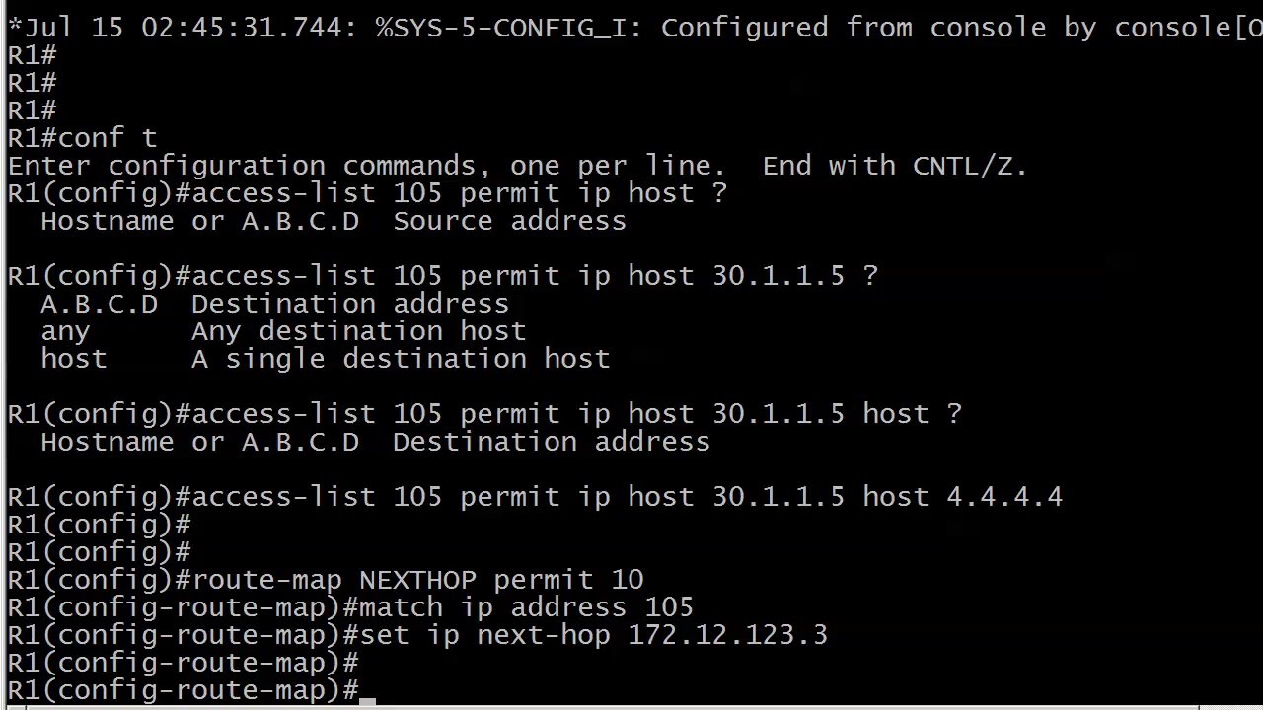Click the 'Hostname or A.B.C.D Source address' line
1263x710 pixels.
tap(334, 221)
